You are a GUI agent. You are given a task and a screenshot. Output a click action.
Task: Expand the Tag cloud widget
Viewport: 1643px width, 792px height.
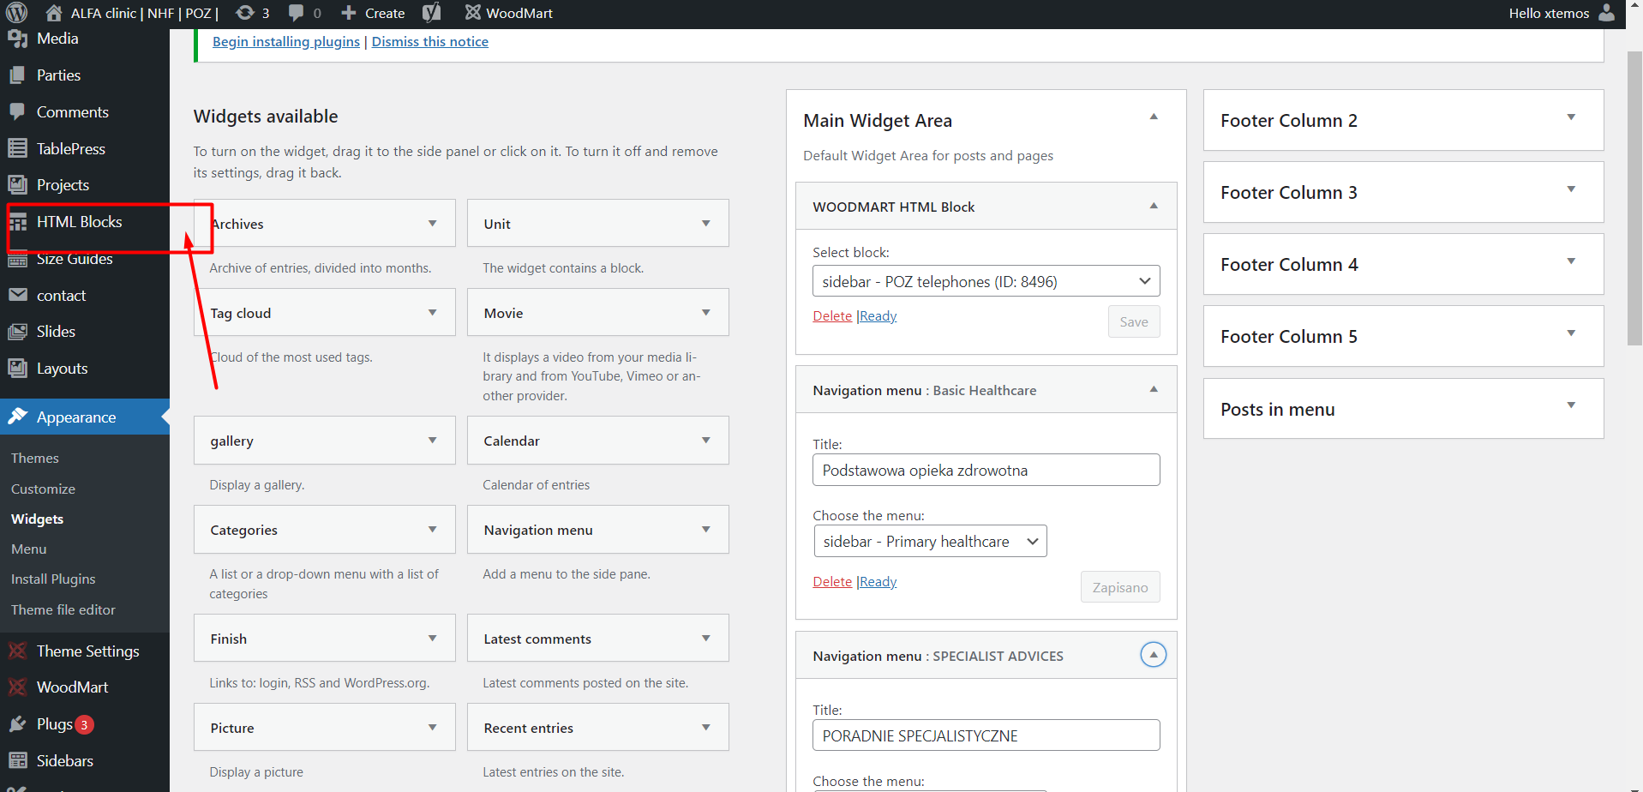[433, 313]
